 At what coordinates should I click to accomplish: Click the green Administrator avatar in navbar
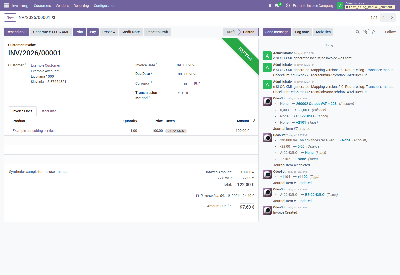coord(340,6)
